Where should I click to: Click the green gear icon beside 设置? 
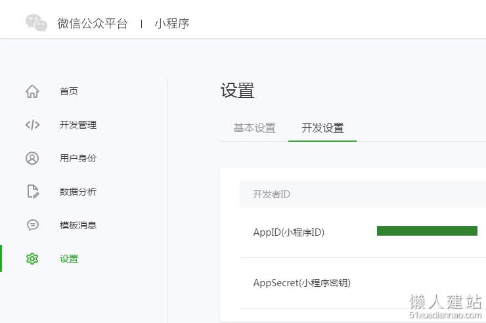click(32, 259)
